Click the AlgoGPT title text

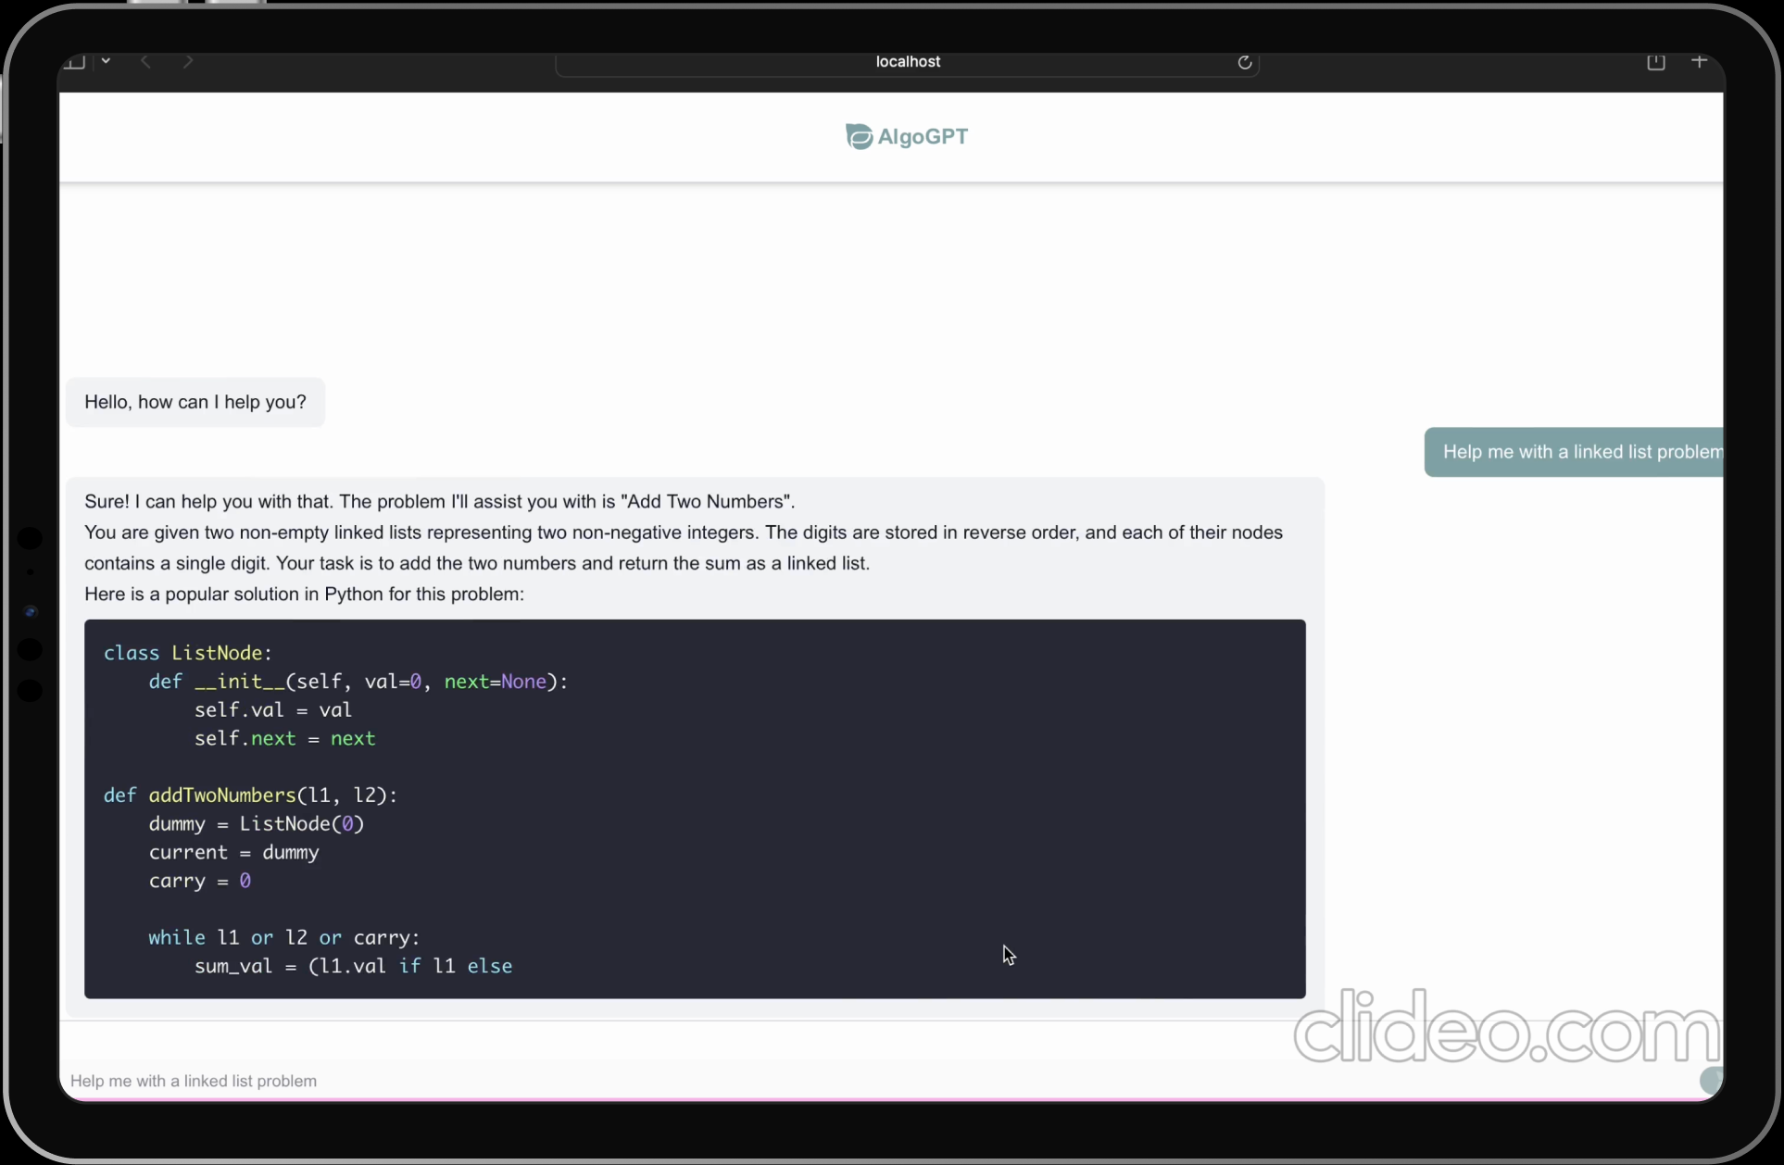pos(923,136)
